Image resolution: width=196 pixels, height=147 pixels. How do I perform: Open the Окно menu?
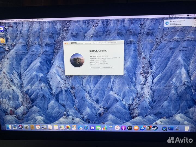(33, 20)
